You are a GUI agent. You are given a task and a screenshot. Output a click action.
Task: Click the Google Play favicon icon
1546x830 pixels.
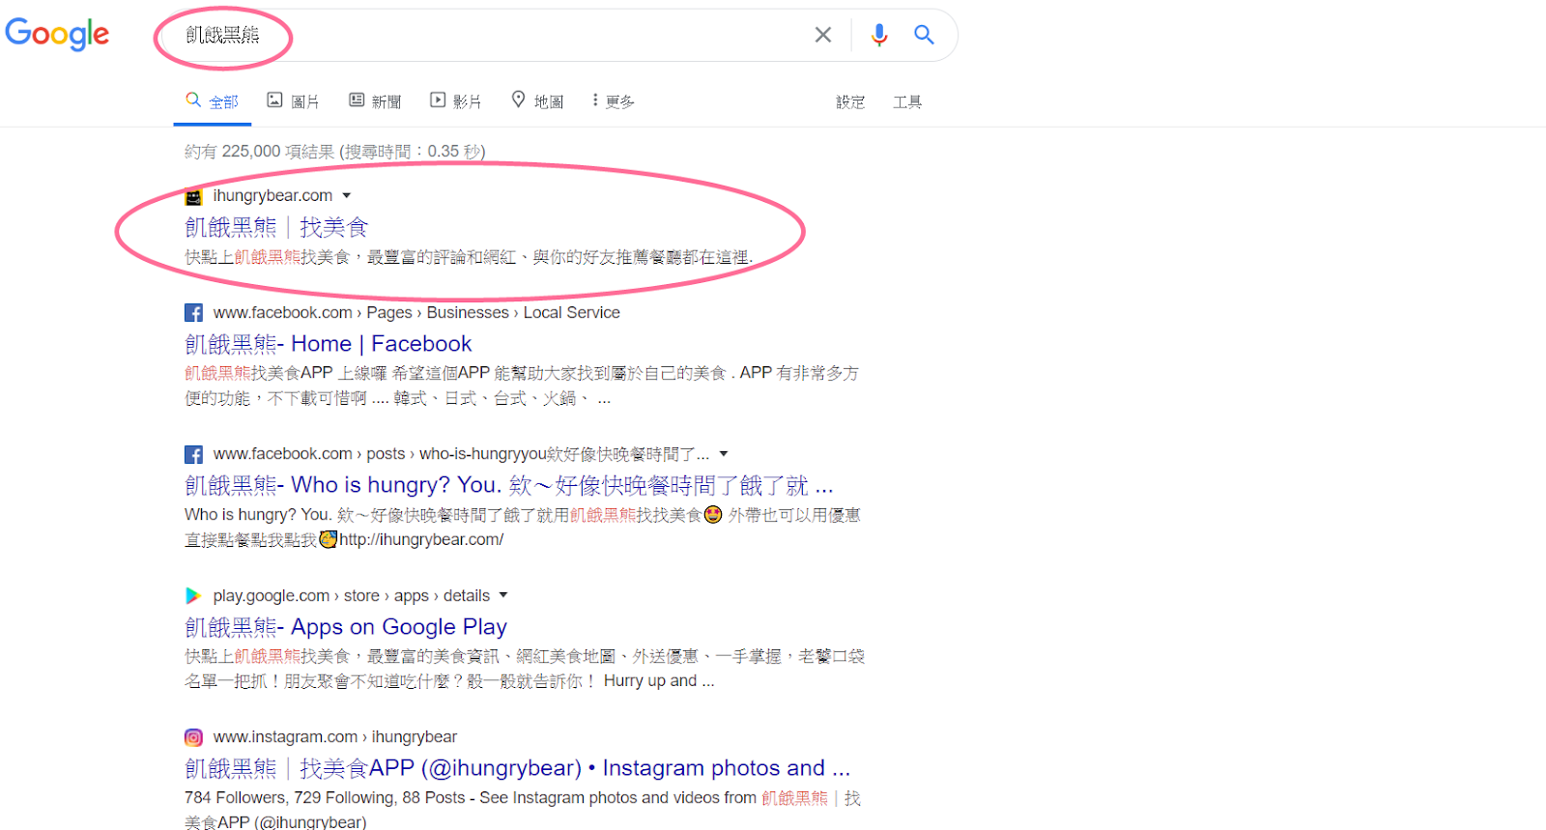click(193, 596)
